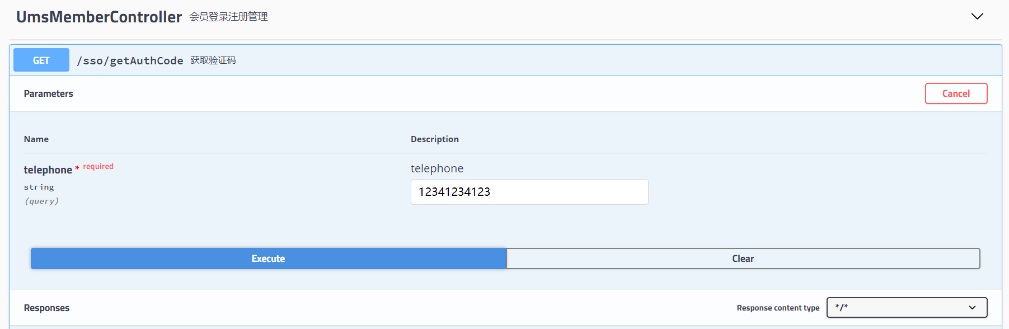1009x329 pixels.
Task: Click the UmsMemberController tag title
Action: click(99, 17)
